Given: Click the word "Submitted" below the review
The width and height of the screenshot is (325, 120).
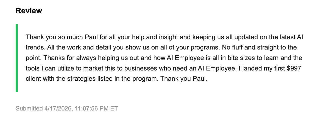Looking at the screenshot, I should click(x=29, y=108).
